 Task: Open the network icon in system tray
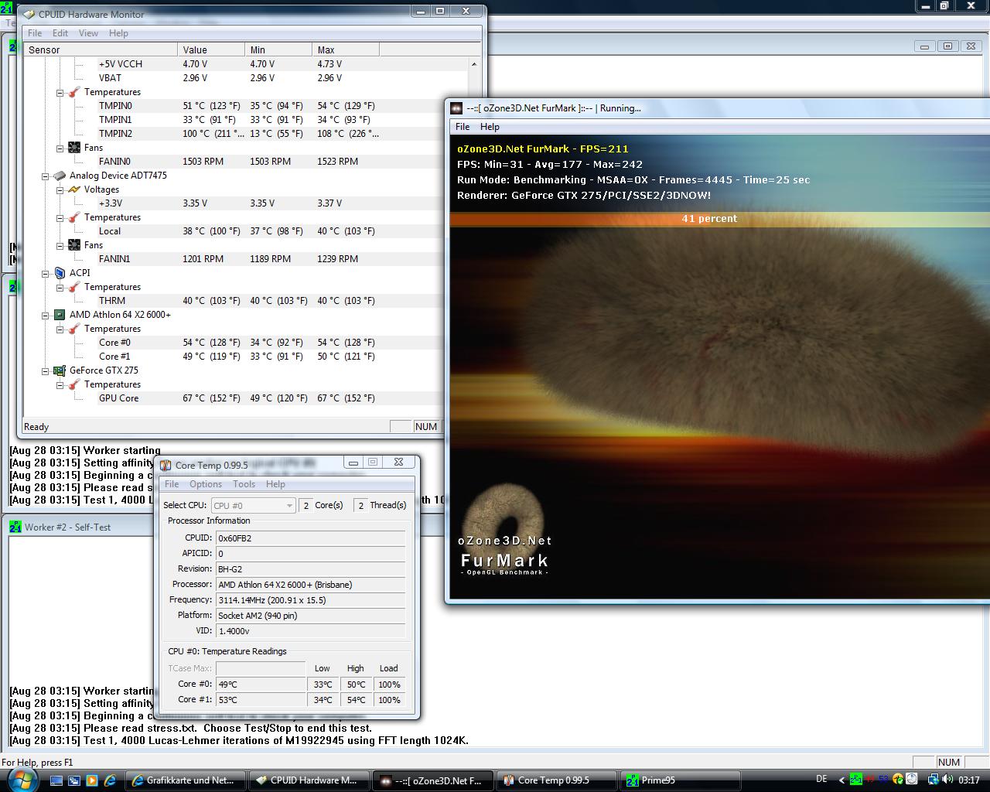tap(934, 780)
